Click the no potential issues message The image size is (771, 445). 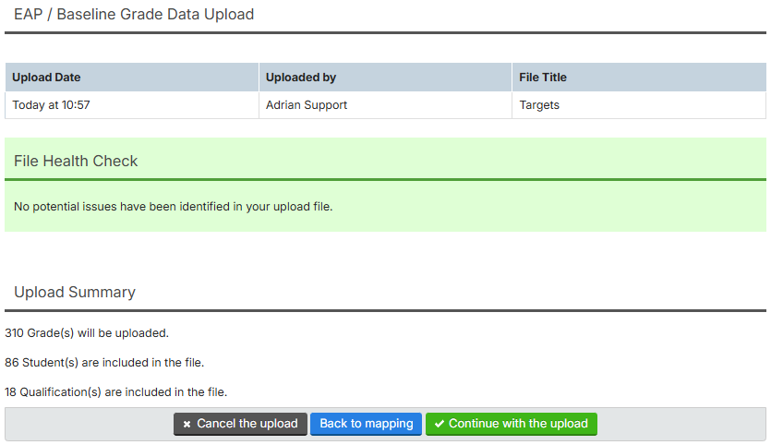[x=173, y=206]
